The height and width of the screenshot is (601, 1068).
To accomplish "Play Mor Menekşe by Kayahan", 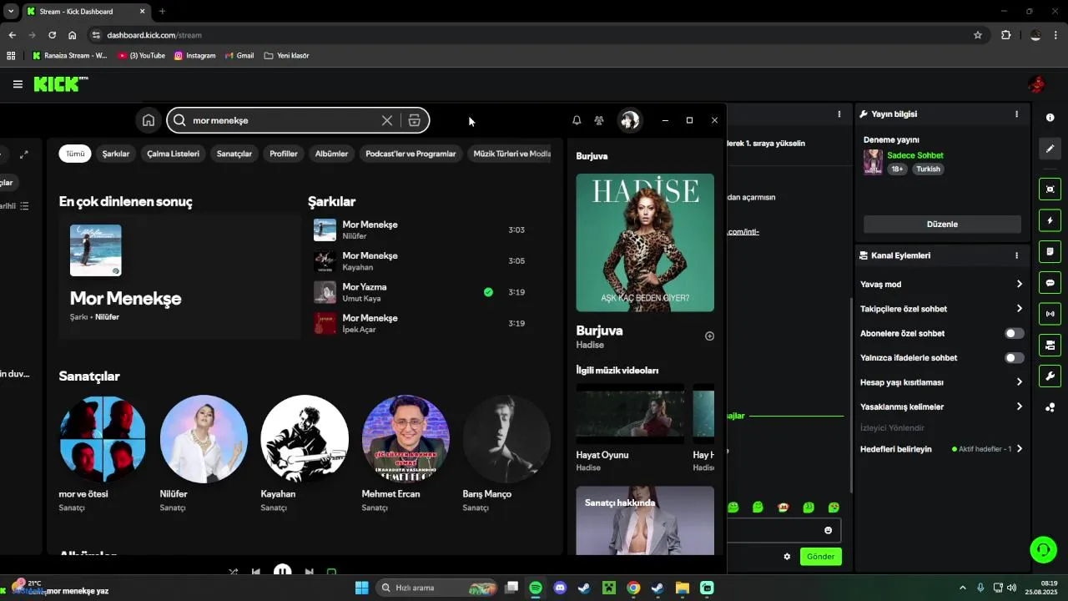I will (431, 261).
